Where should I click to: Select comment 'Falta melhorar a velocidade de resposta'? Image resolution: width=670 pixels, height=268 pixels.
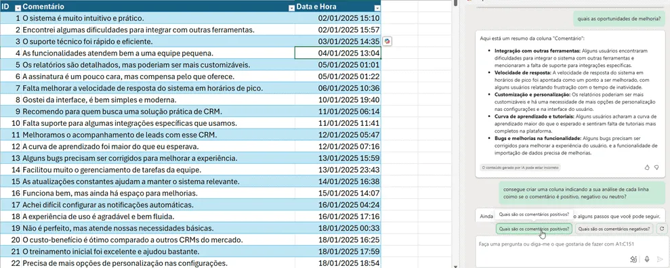pyautogui.click(x=158, y=88)
